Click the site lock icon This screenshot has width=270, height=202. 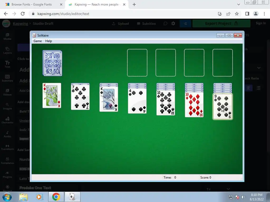click(33, 14)
